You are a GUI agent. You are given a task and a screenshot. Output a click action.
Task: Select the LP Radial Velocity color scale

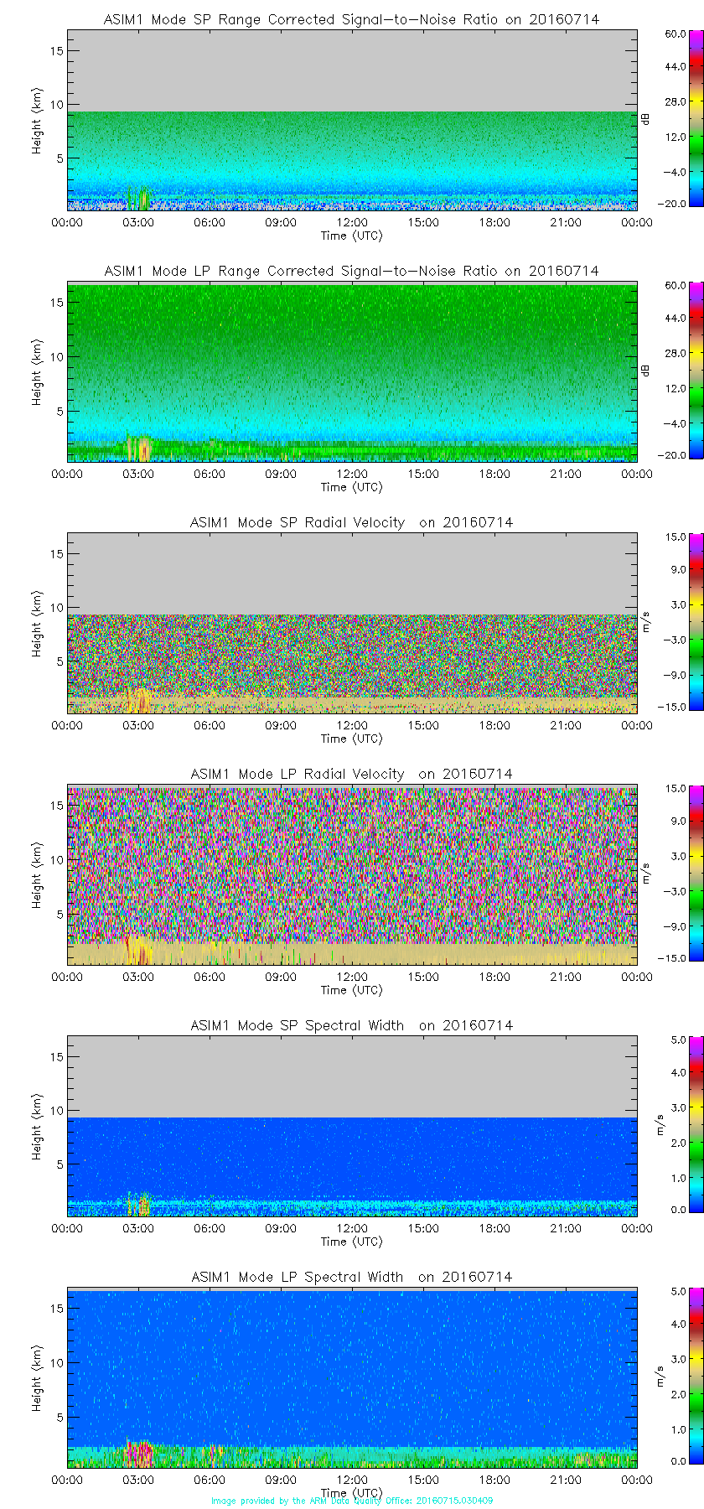(673, 874)
